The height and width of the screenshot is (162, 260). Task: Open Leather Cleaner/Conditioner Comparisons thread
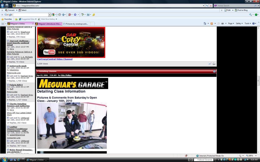coord(18,129)
